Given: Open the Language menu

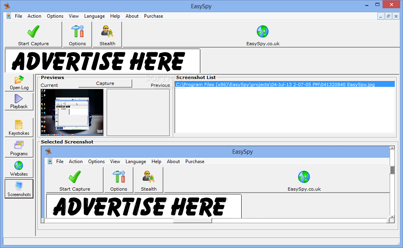Looking at the screenshot, I should 94,16.
